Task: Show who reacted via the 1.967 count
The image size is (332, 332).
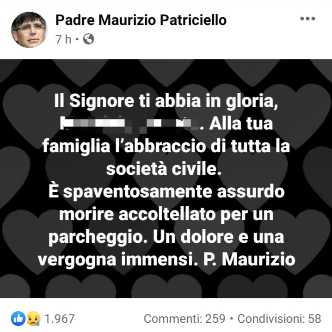Action: tap(60, 319)
